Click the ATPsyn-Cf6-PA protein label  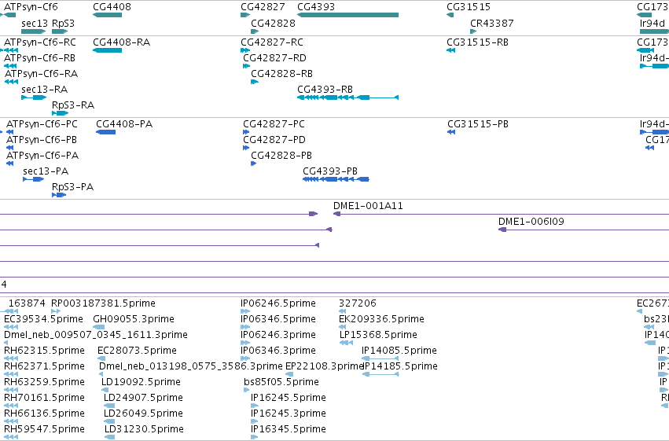[42, 156]
